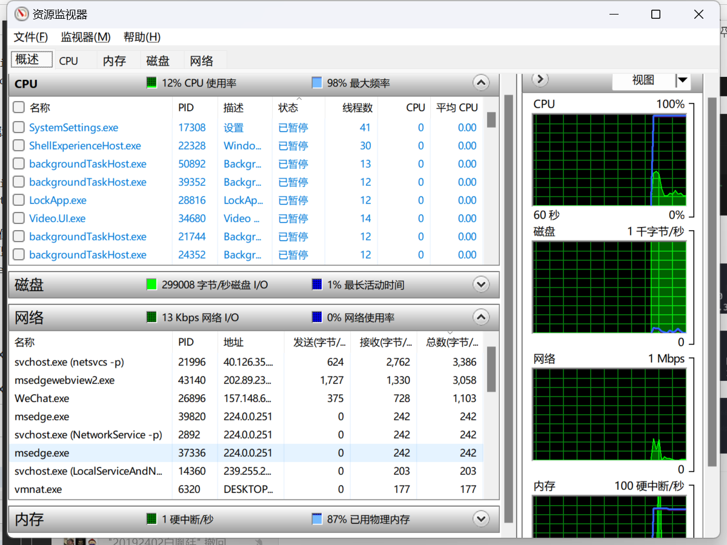Click green network I/O legend square
Screen dimensions: 727x545
(151, 317)
